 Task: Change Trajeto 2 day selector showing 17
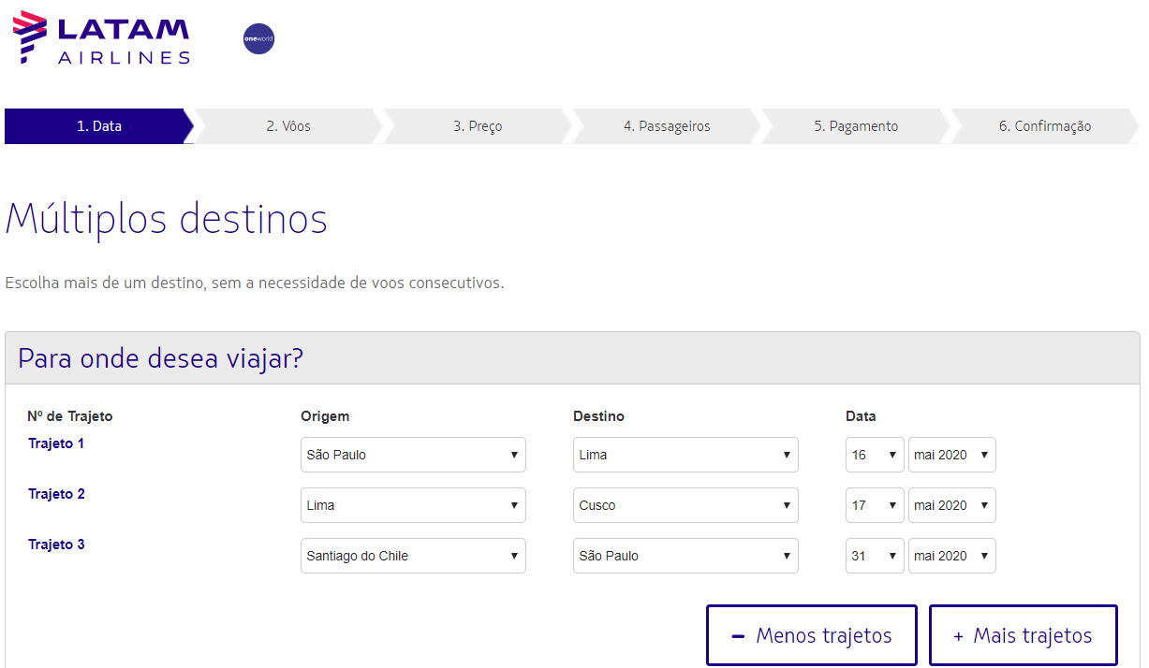tap(875, 505)
